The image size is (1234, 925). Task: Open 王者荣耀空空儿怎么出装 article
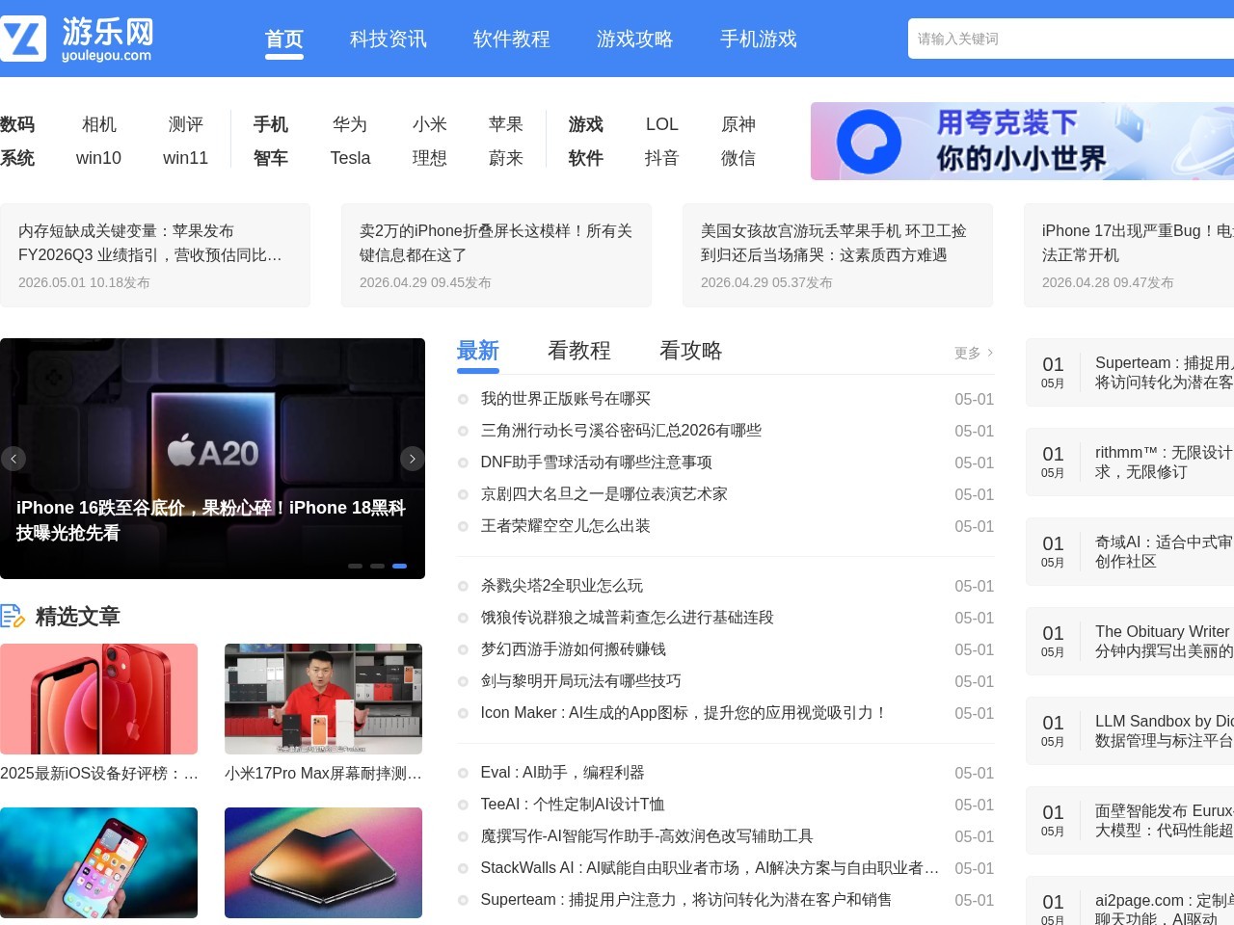[x=566, y=526]
